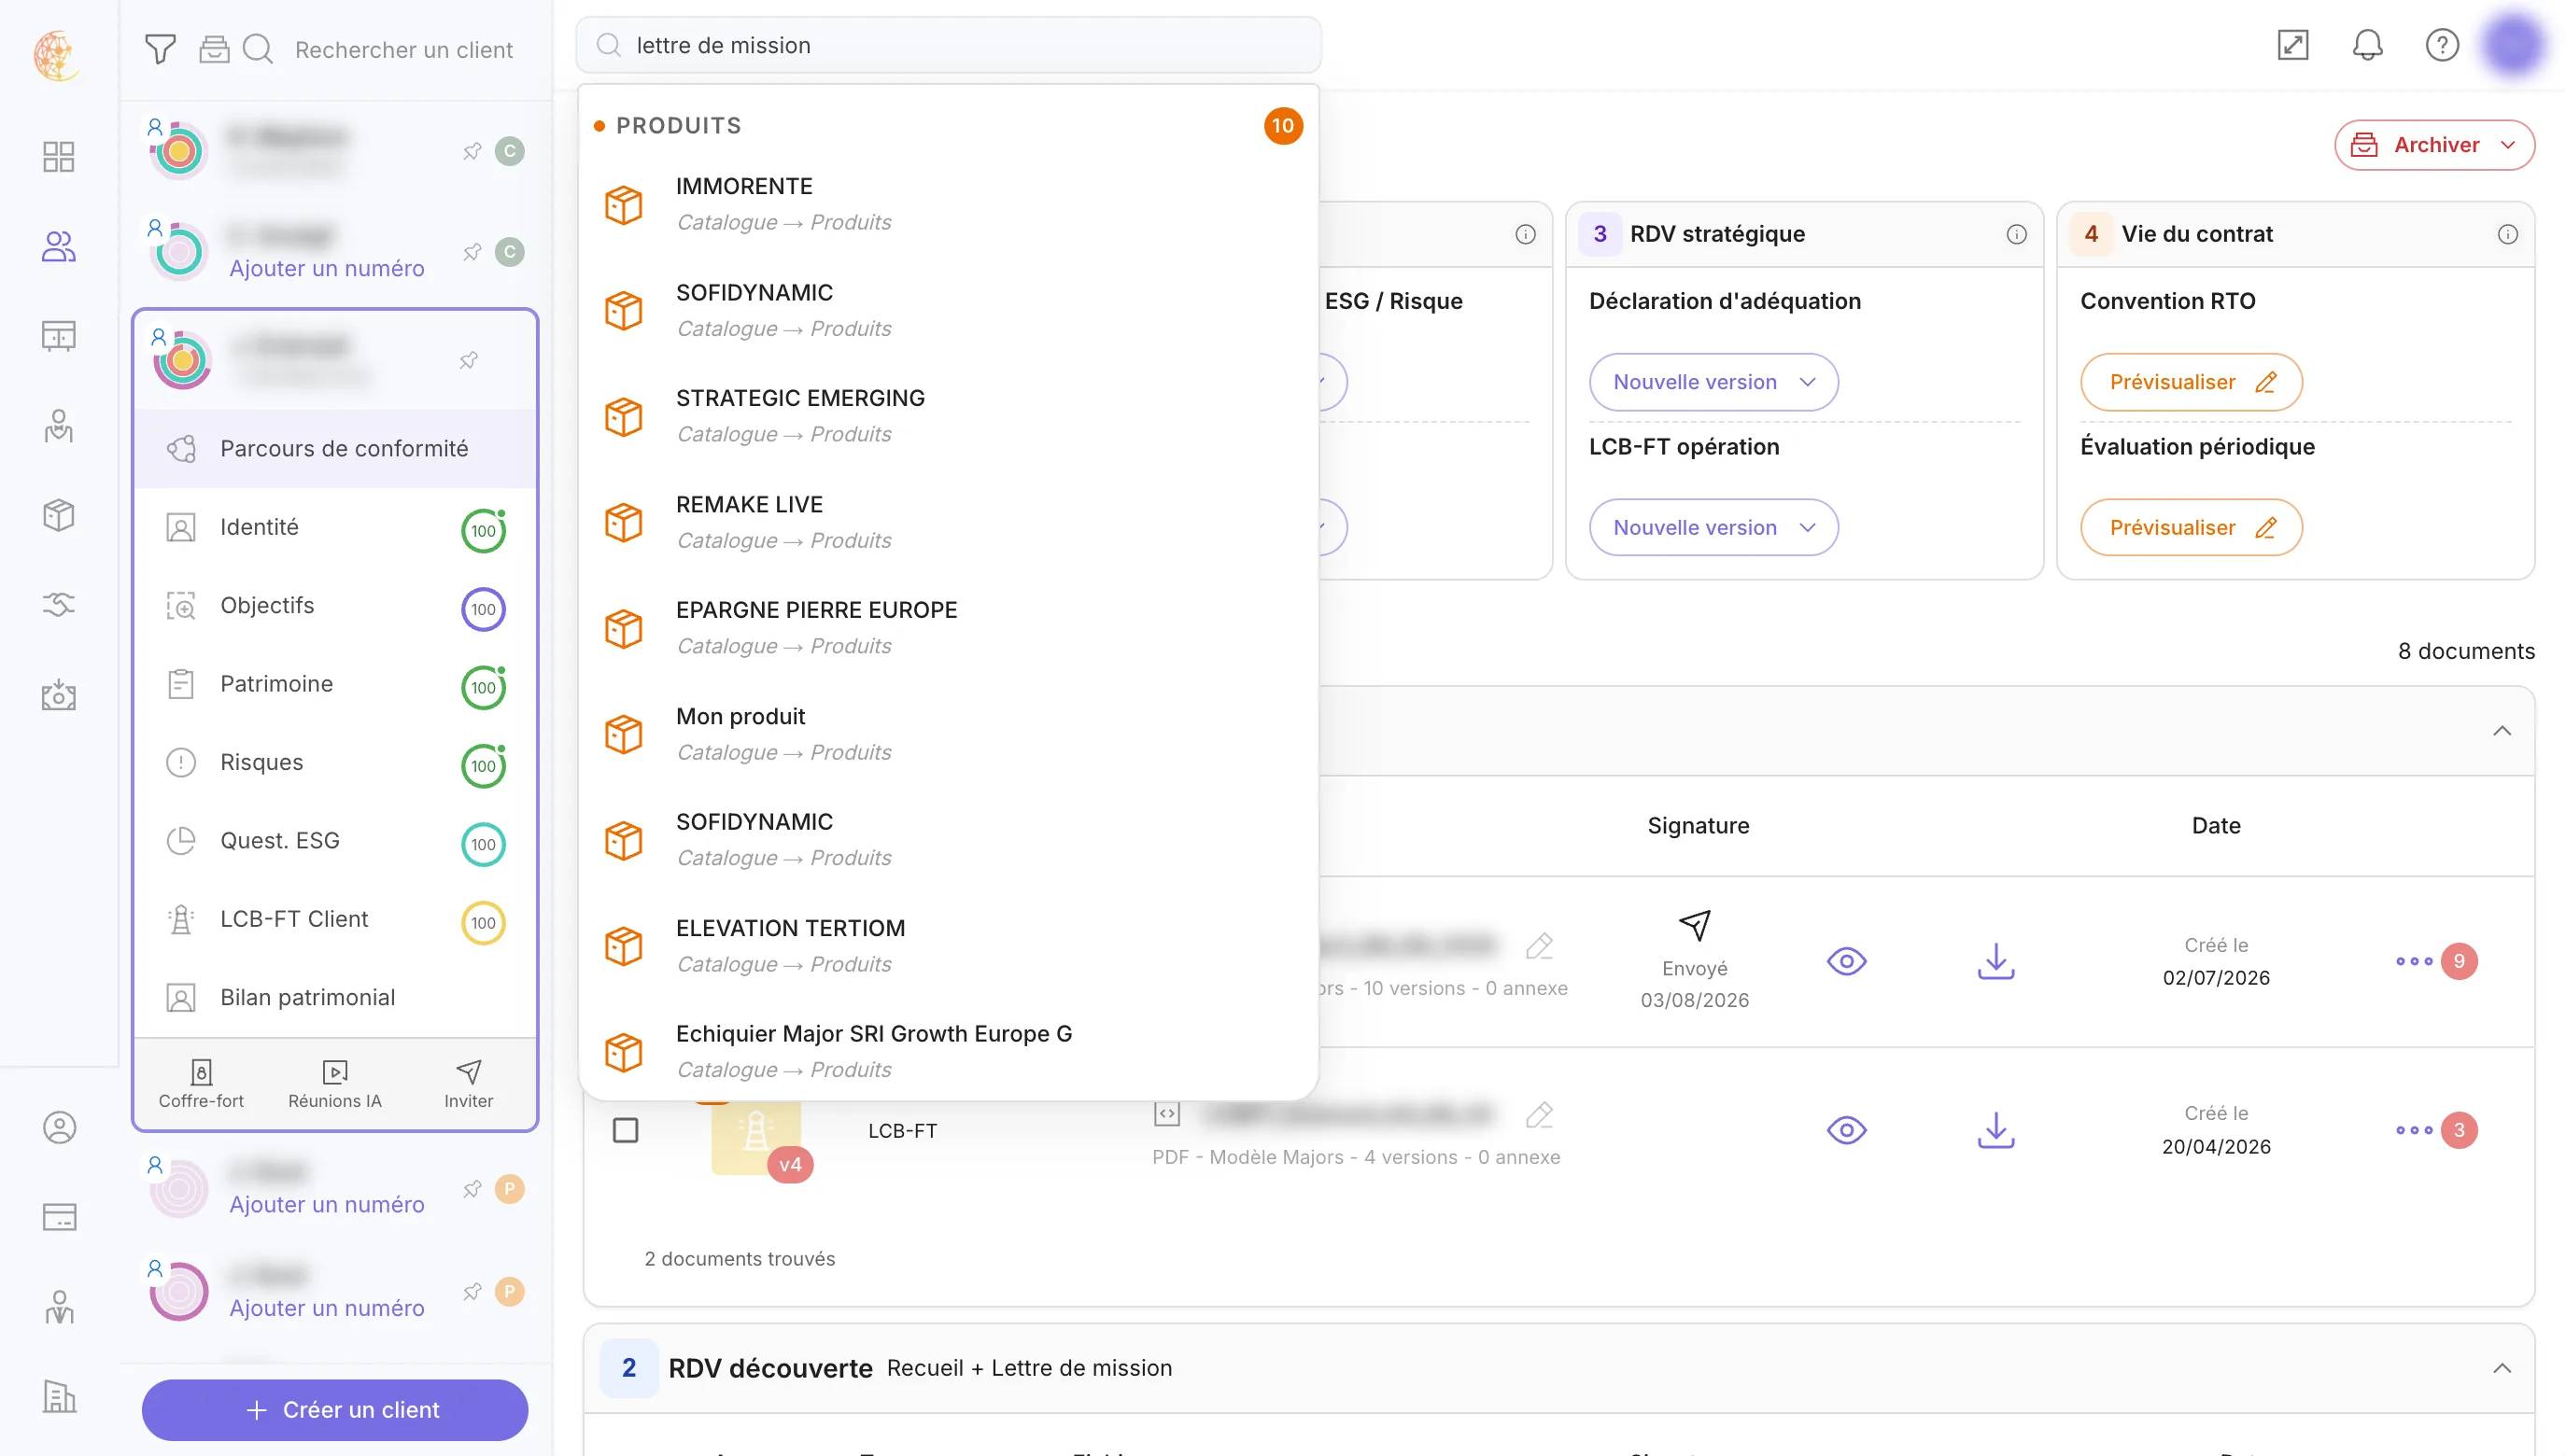The width and height of the screenshot is (2566, 1456).
Task: Click Prévisualiser for Convention RTO
Action: (x=2191, y=382)
